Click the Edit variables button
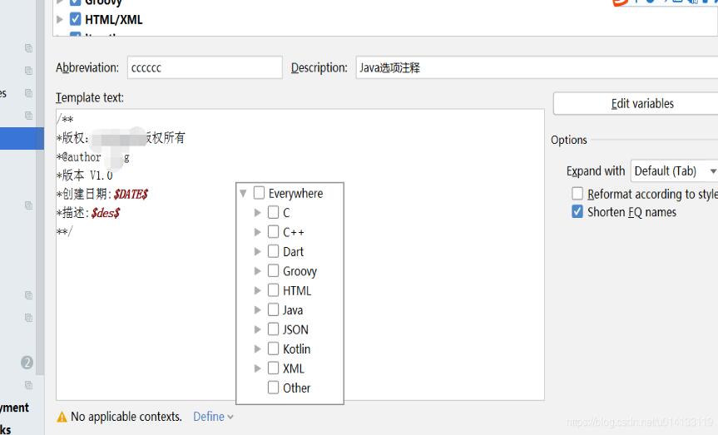 (636, 103)
